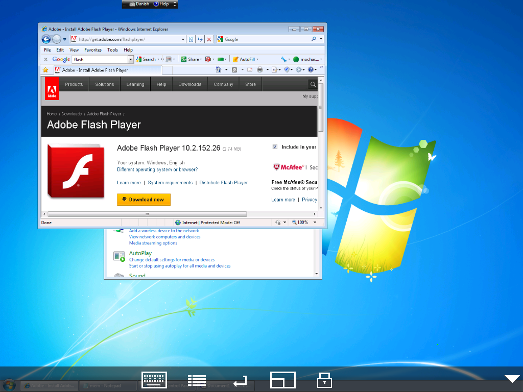The width and height of the screenshot is (523, 392).
Task: Click the Google Toolbar Search button
Action: click(x=147, y=59)
